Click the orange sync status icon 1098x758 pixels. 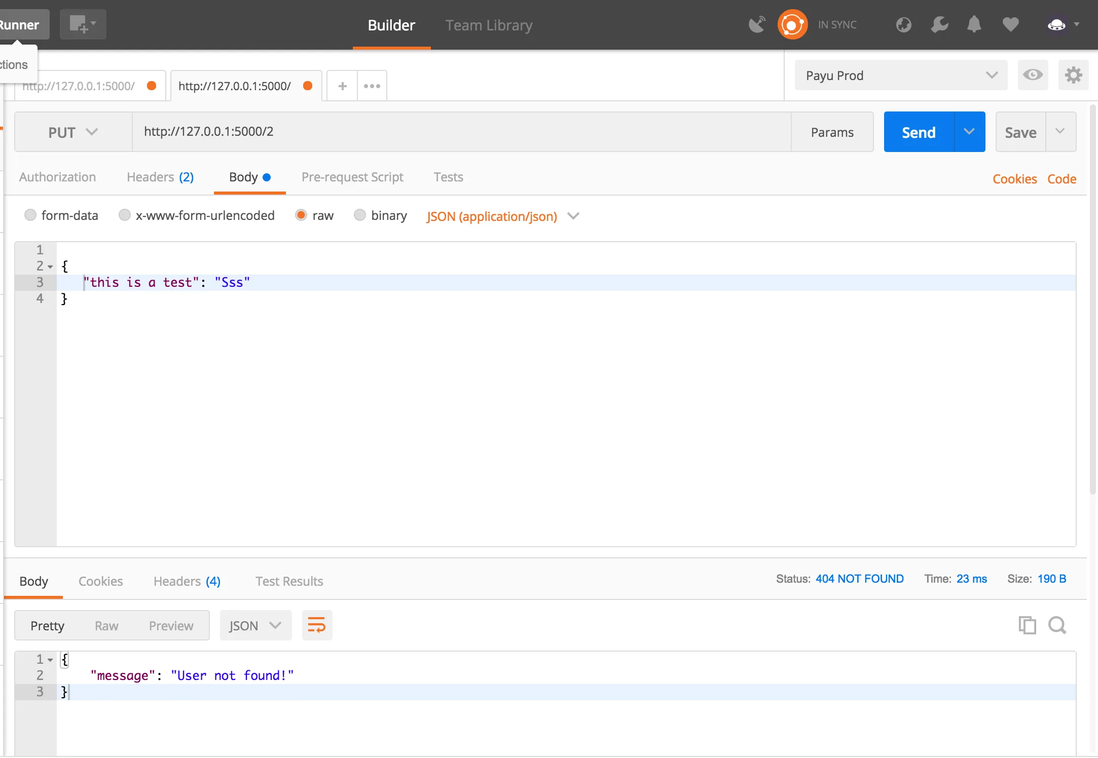coord(792,24)
